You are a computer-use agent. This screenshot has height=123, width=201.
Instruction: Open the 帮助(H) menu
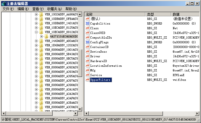click(x=71, y=9)
